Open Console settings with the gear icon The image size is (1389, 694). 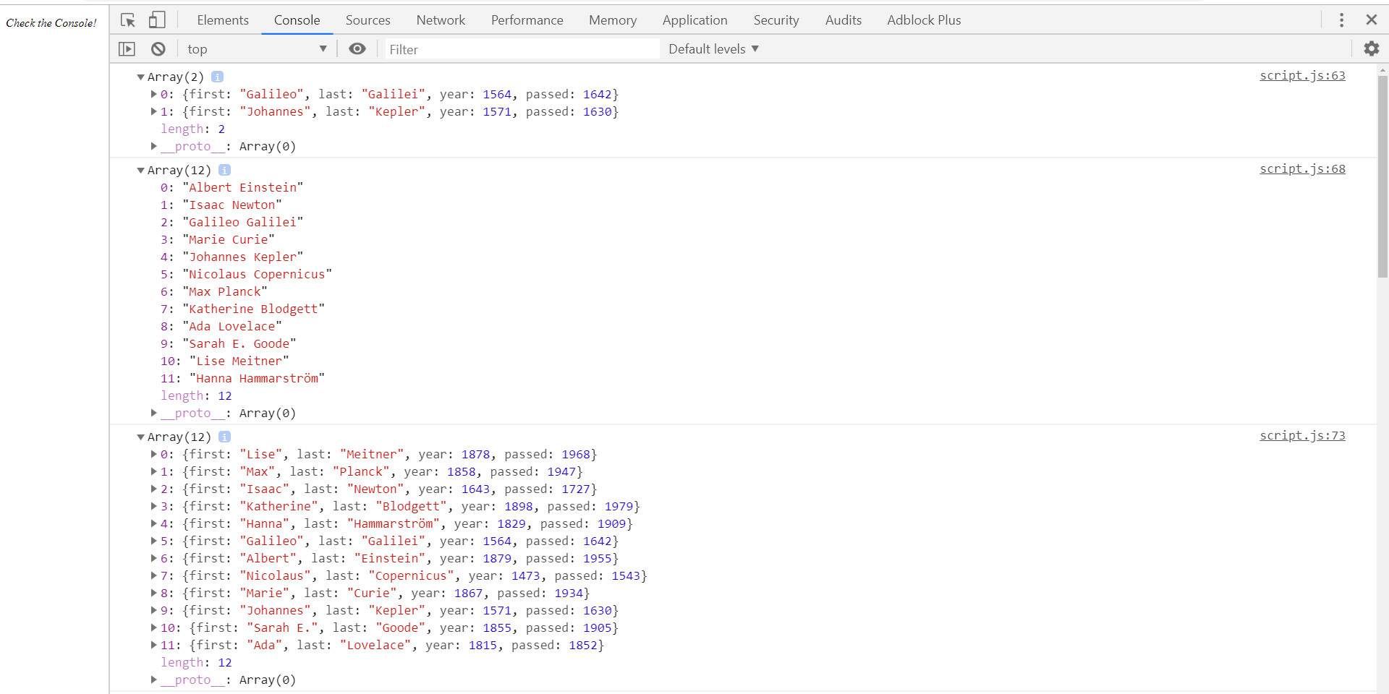[x=1371, y=48]
